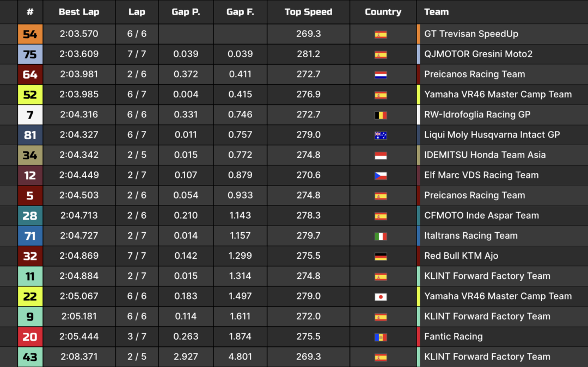Screen dimensions: 588x367
Task: Sort by the Gap F. column header
Action: 240,11
